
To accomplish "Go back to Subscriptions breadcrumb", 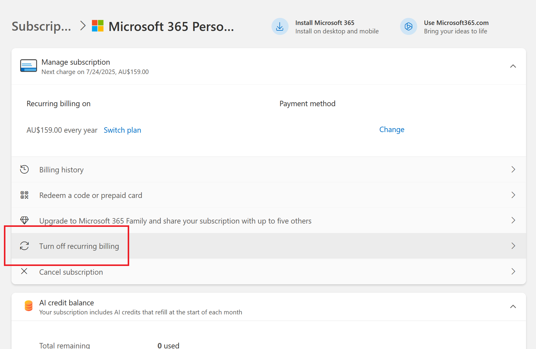I will pos(42,26).
